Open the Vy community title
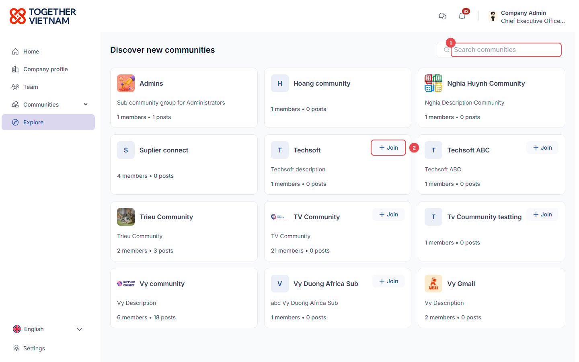Image resolution: width=579 pixels, height=362 pixels. [x=162, y=284]
